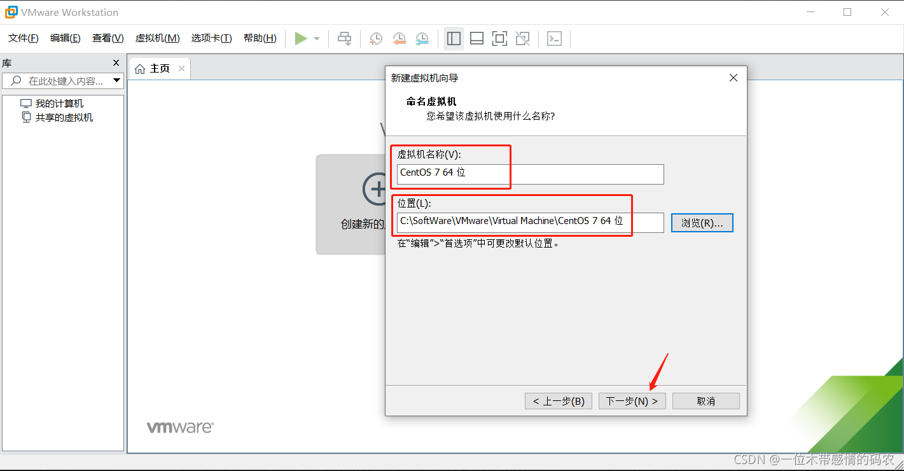Select 我的计算机 in the library tree
This screenshot has width=904, height=471.
click(x=59, y=104)
